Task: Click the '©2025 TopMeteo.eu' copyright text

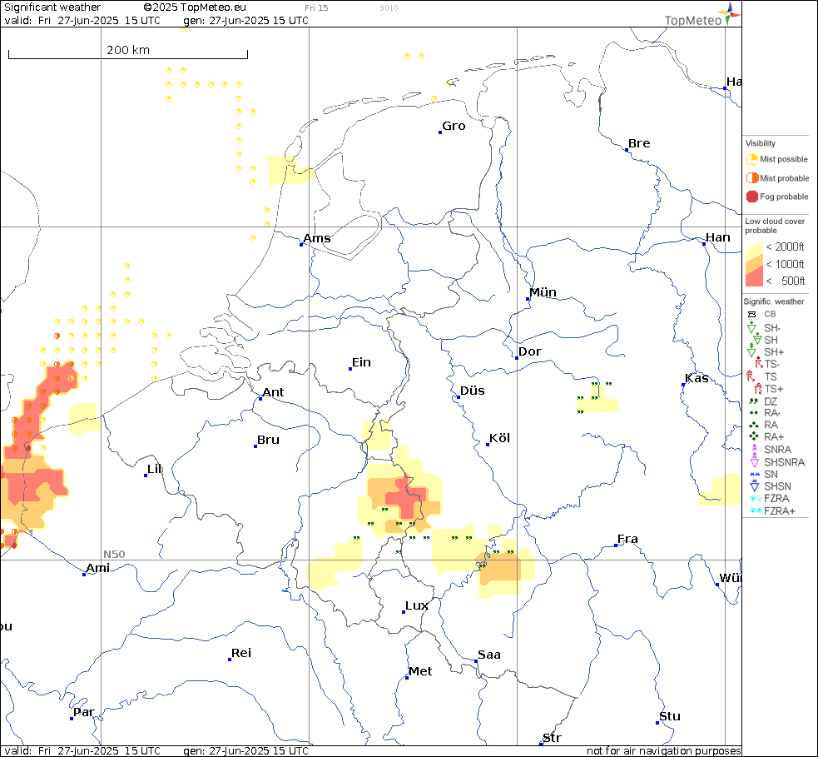Action: coord(195,7)
